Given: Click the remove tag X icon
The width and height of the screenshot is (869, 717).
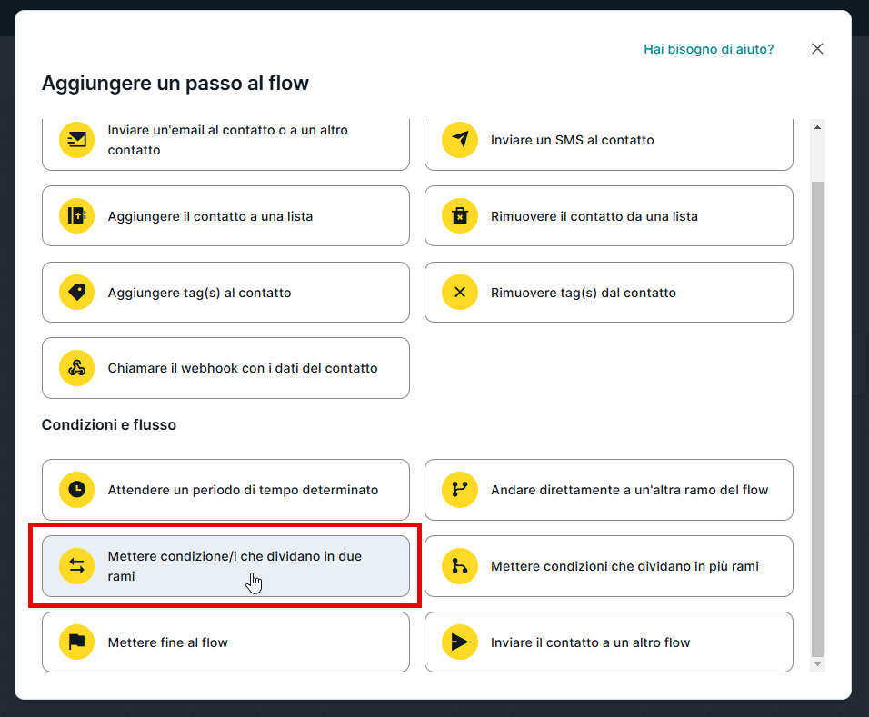Looking at the screenshot, I should [x=460, y=293].
